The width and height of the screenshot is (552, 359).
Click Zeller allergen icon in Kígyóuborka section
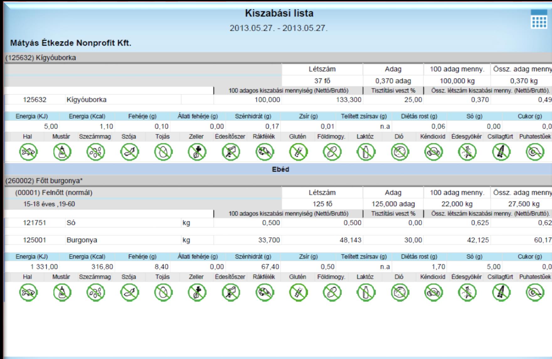(x=197, y=153)
